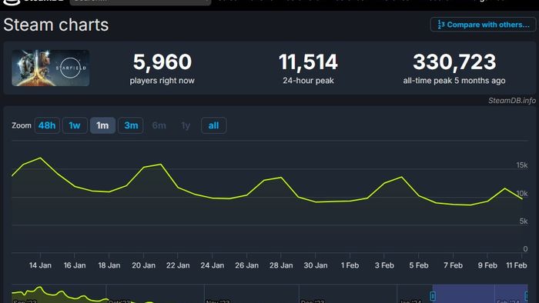The width and height of the screenshot is (539, 303).
Task: Click the 3 Feb axis label
Action: pyautogui.click(x=384, y=265)
